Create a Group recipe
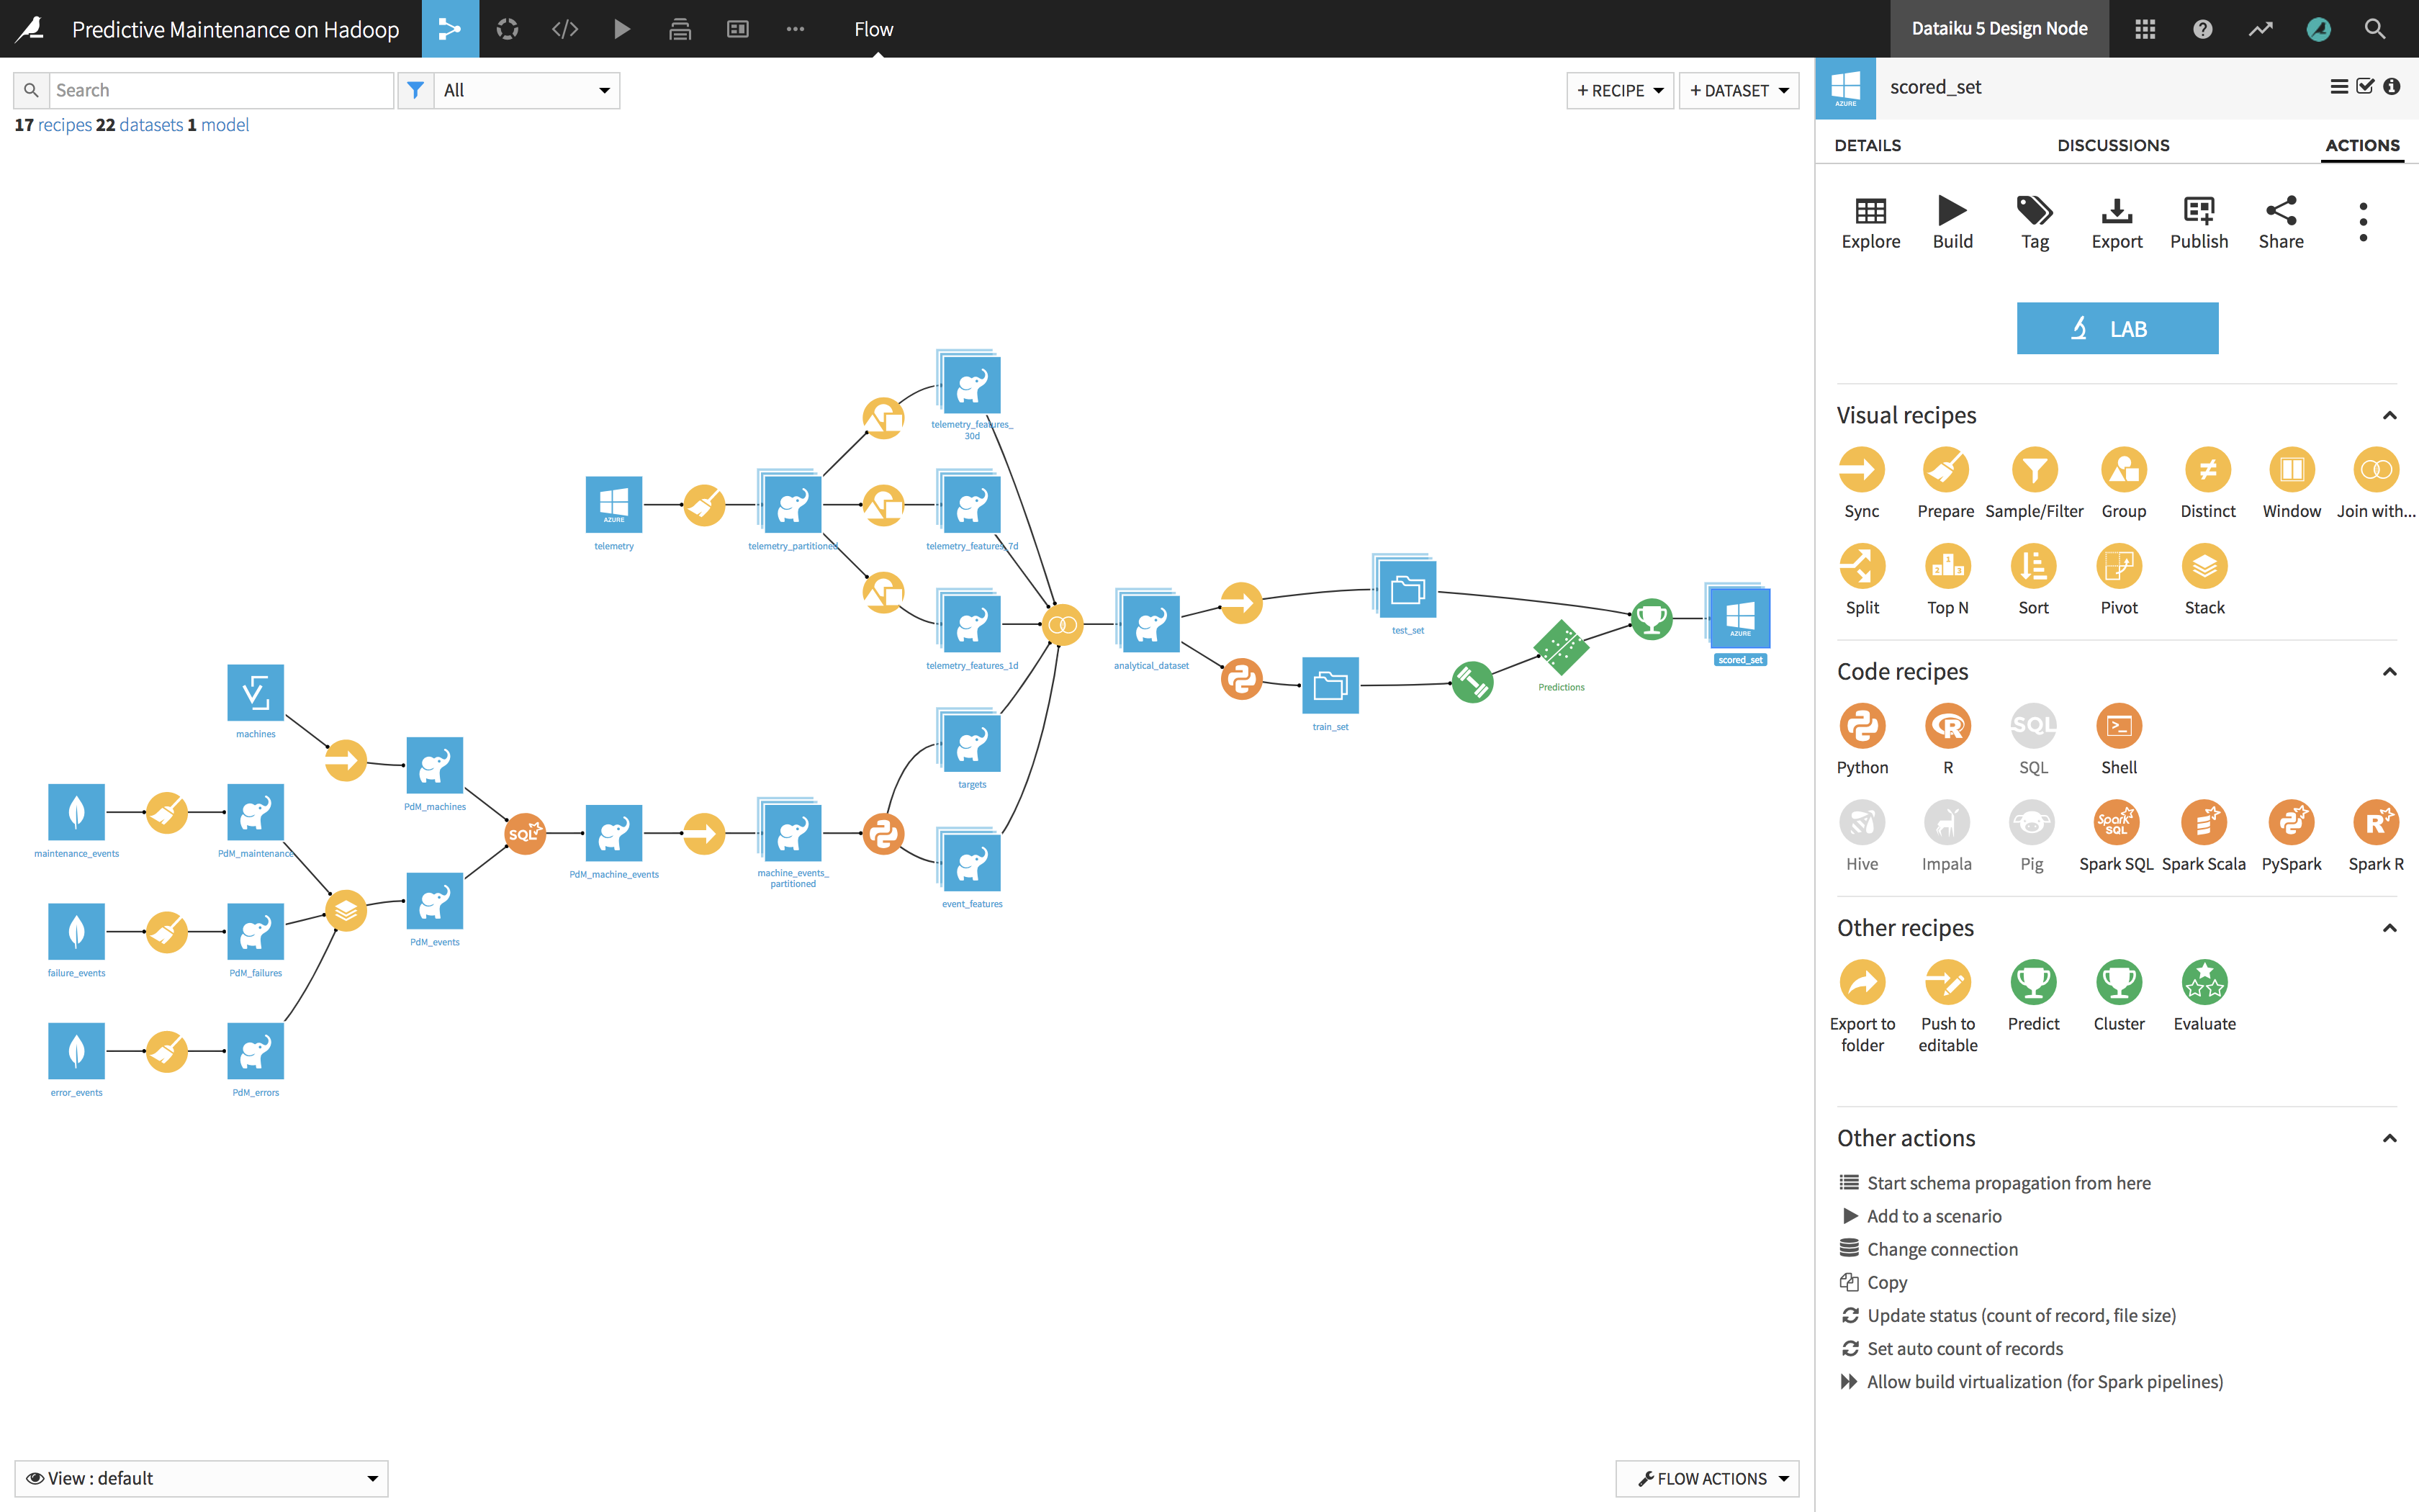 (2123, 470)
